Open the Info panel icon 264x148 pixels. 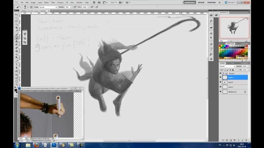coord(216,15)
